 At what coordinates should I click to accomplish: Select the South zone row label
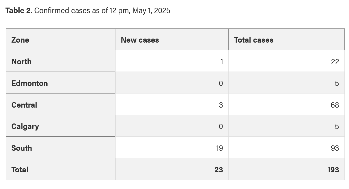tap(22, 148)
